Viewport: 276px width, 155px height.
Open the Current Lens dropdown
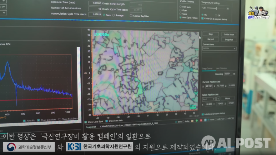tap(219, 49)
